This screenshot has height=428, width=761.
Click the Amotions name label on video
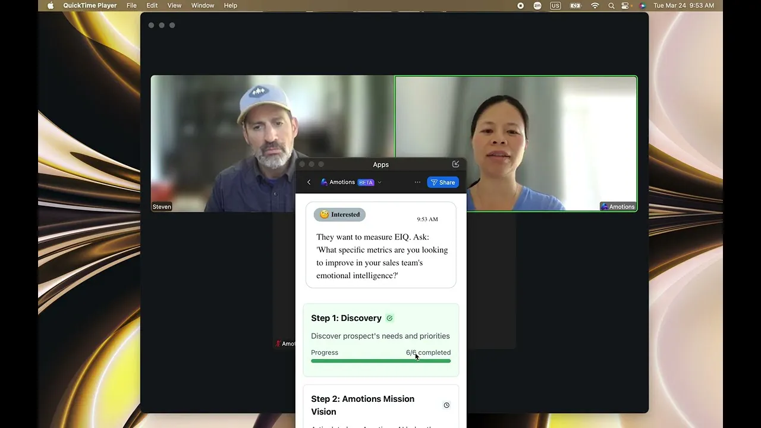click(x=618, y=207)
